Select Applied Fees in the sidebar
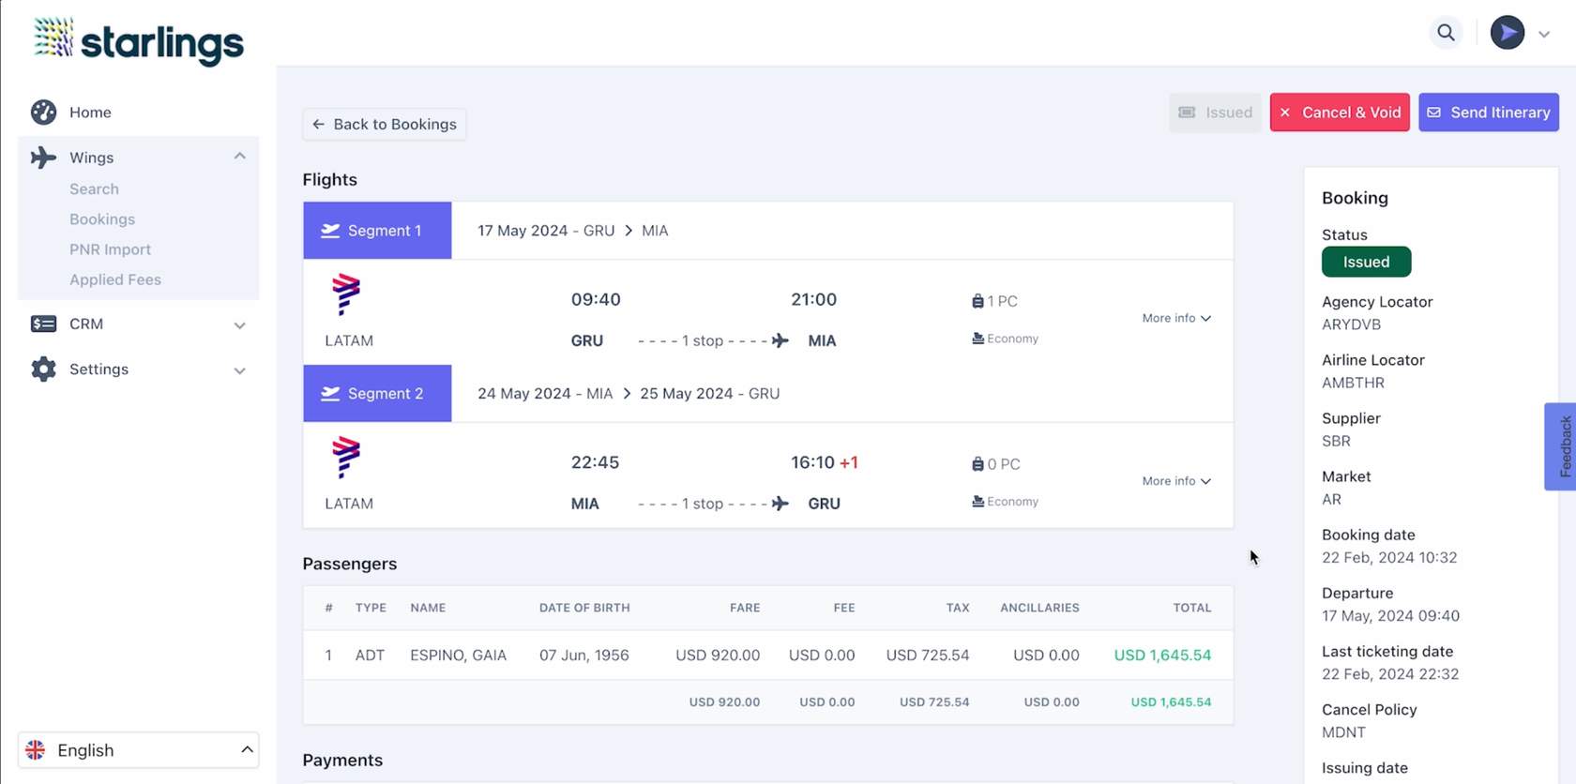The width and height of the screenshot is (1576, 784). coord(115,279)
